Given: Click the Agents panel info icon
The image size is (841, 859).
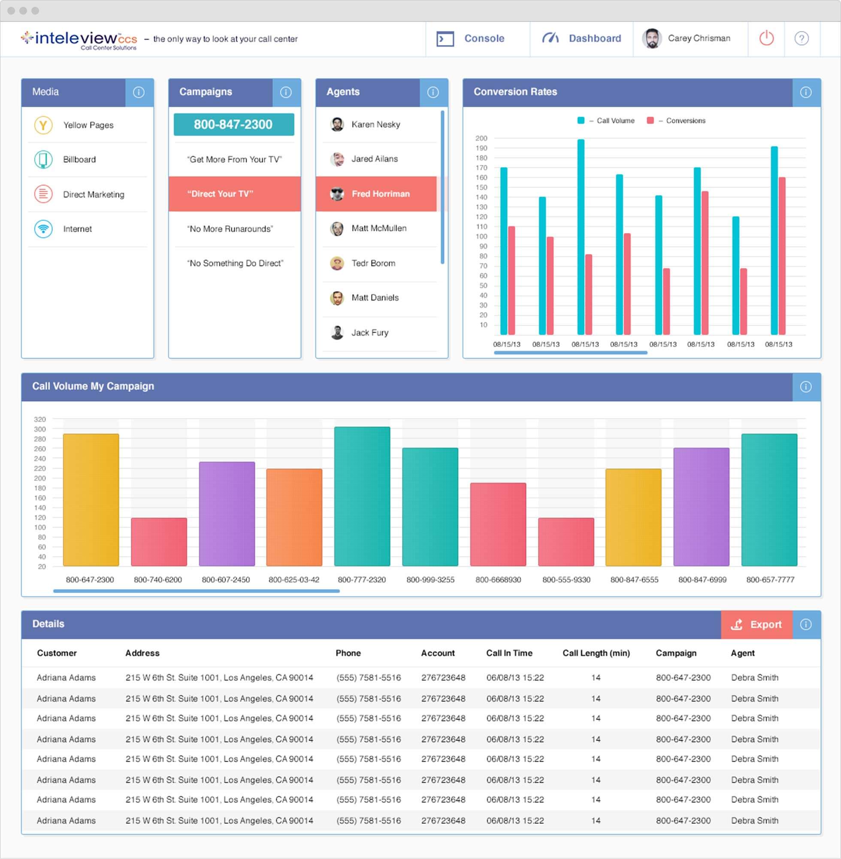Looking at the screenshot, I should click(x=433, y=92).
